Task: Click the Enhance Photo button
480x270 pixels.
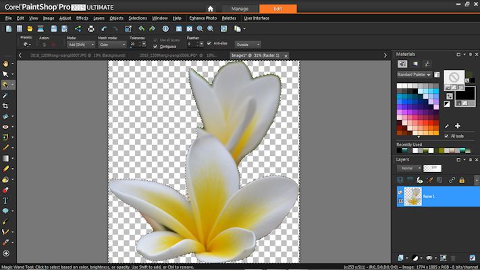Action: tap(202, 18)
